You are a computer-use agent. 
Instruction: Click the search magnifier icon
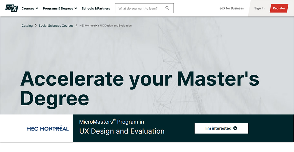tap(167, 8)
